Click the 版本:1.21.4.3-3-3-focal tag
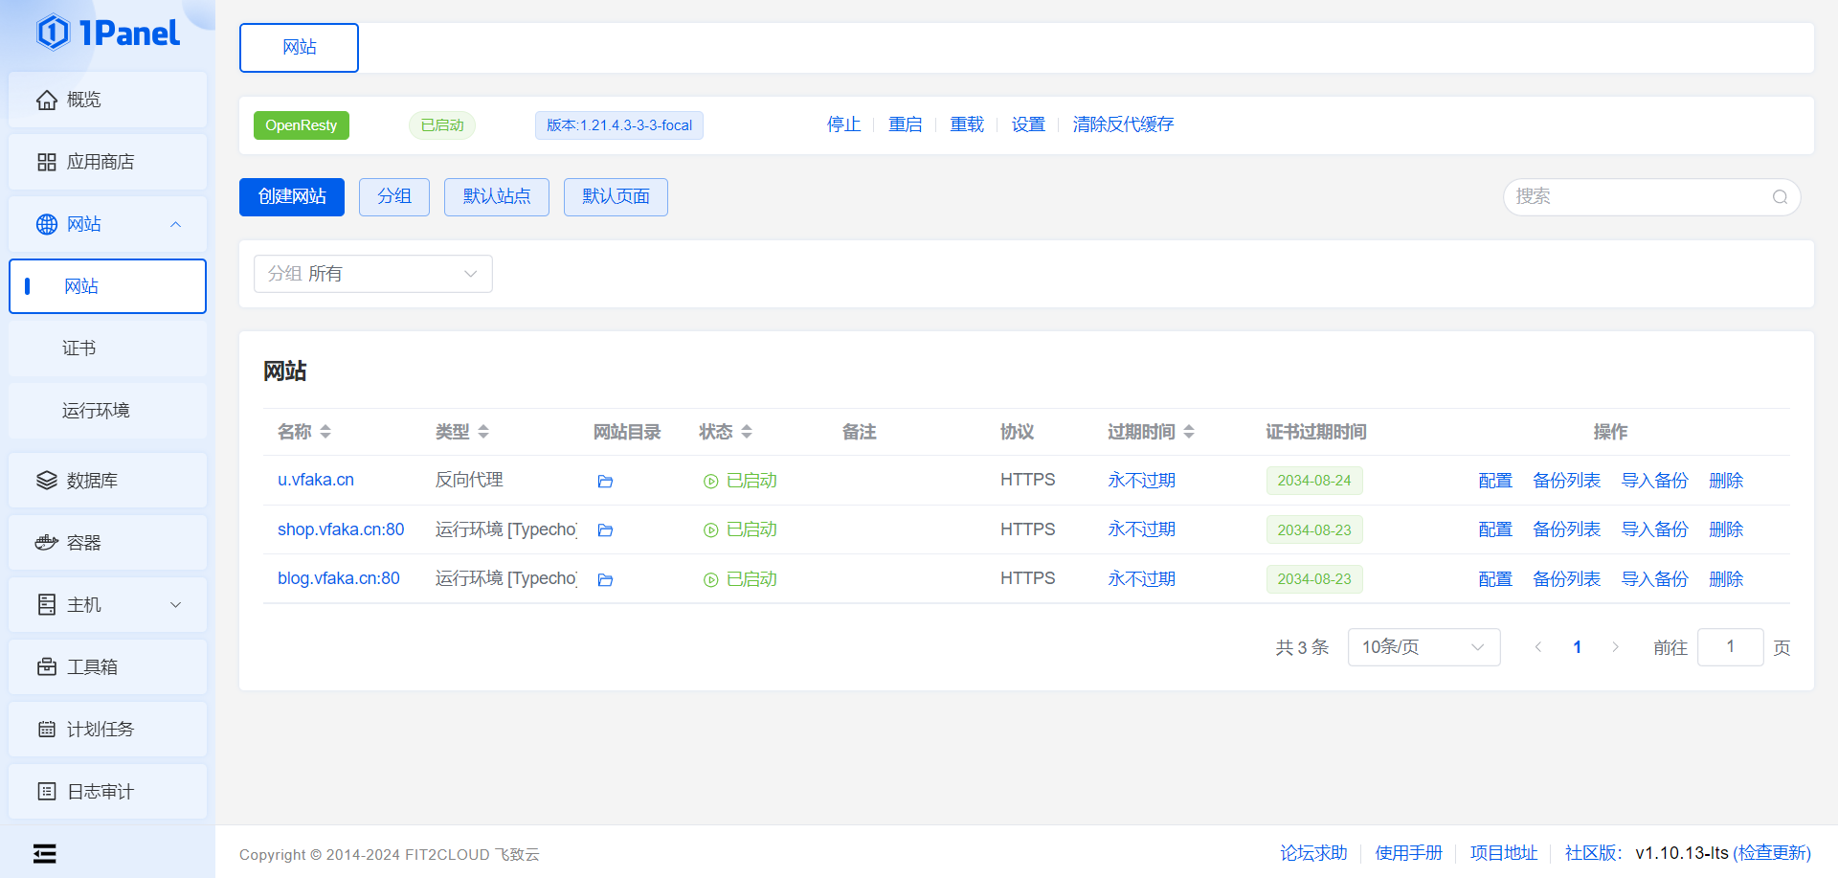Screen dimensions: 1838x878 [x=619, y=125]
